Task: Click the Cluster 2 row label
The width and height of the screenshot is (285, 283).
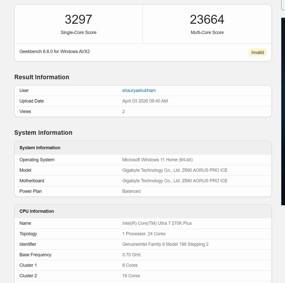Action: click(x=28, y=276)
